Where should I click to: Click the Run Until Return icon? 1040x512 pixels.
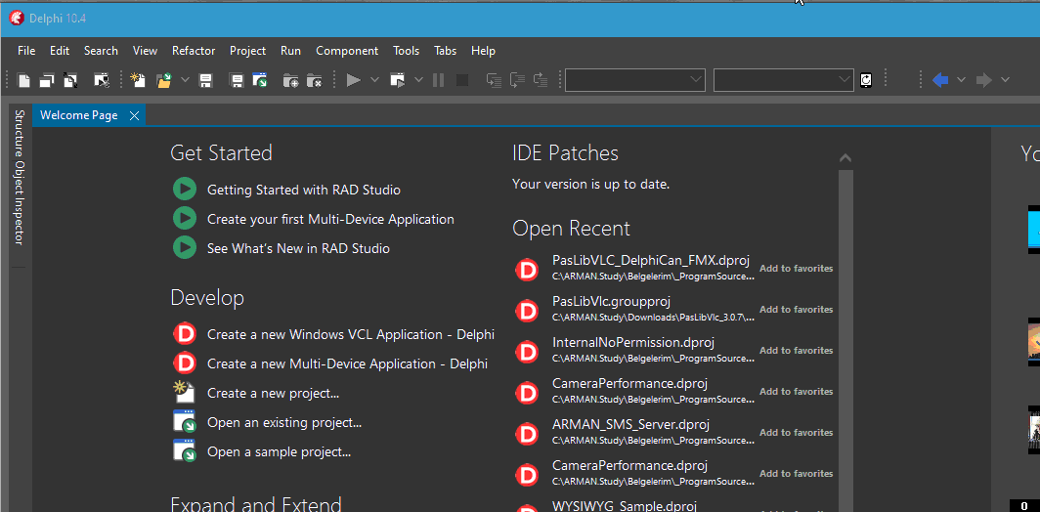pyautogui.click(x=541, y=80)
